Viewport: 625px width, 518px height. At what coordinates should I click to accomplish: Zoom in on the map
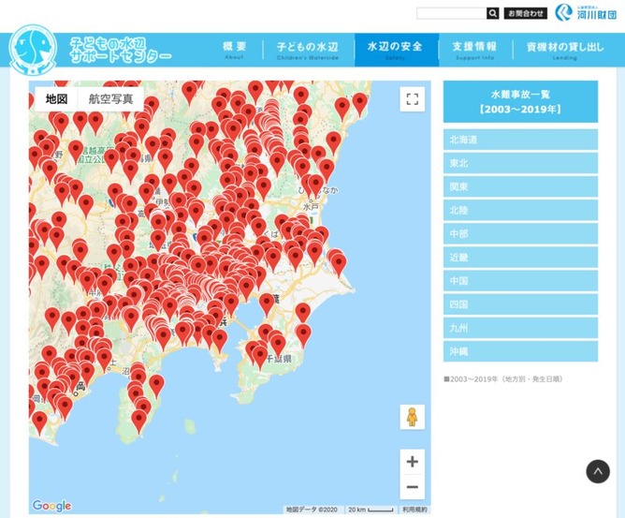click(413, 462)
